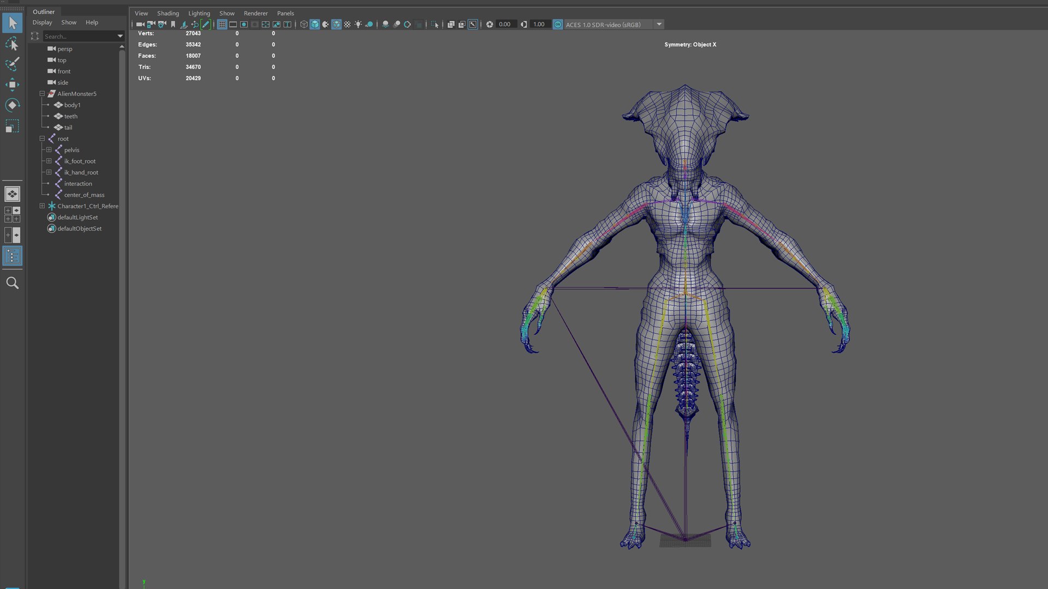Toggle X-Ray Joints icon
Screen dimensions: 1048x589
pos(473,25)
